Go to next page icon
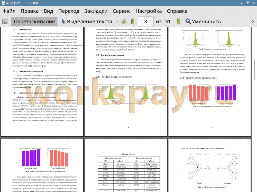Image resolution: width=257 pixels, height=192 pixels. click(x=178, y=22)
